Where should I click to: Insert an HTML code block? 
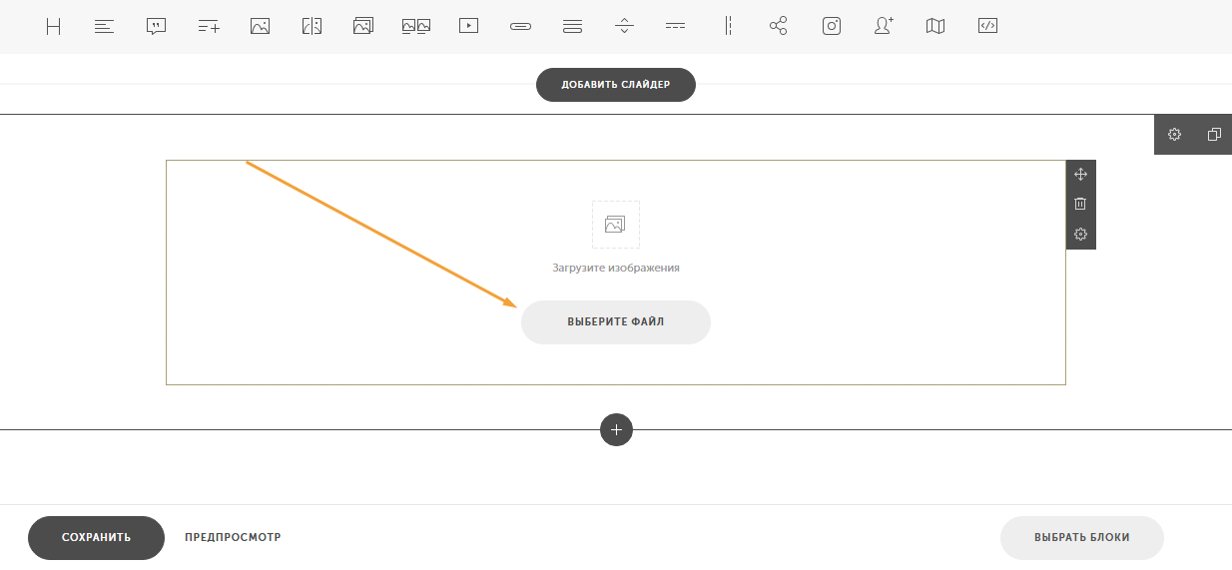[987, 27]
